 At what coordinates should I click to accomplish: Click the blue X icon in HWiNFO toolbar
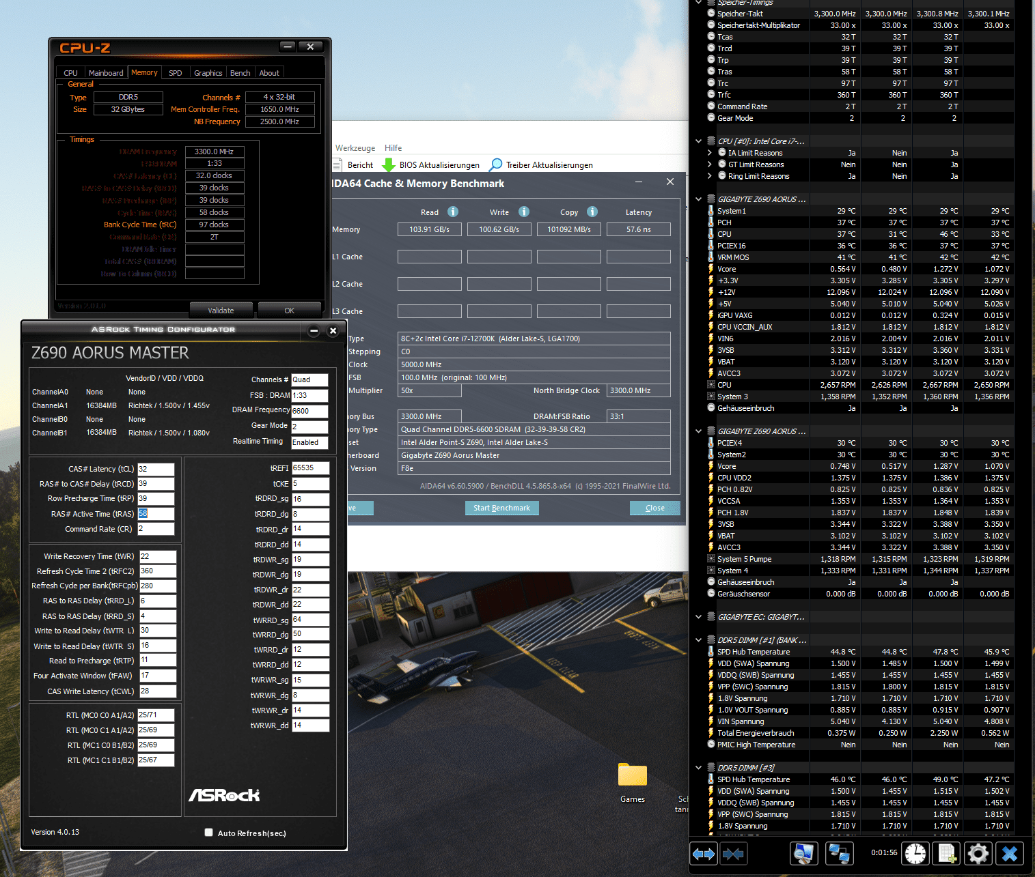[x=1010, y=853]
